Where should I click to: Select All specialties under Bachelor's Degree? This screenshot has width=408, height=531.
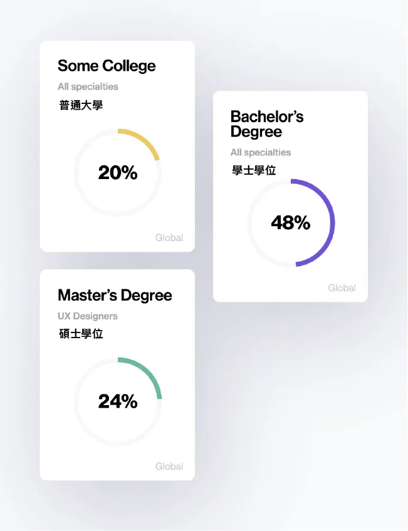(261, 152)
